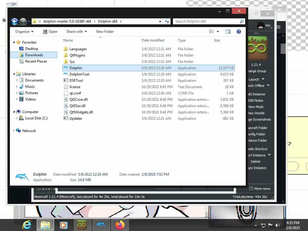Image resolution: width=308 pixels, height=231 pixels.
Task: Click View Mods in the launcher window
Action: [x=256, y=107]
